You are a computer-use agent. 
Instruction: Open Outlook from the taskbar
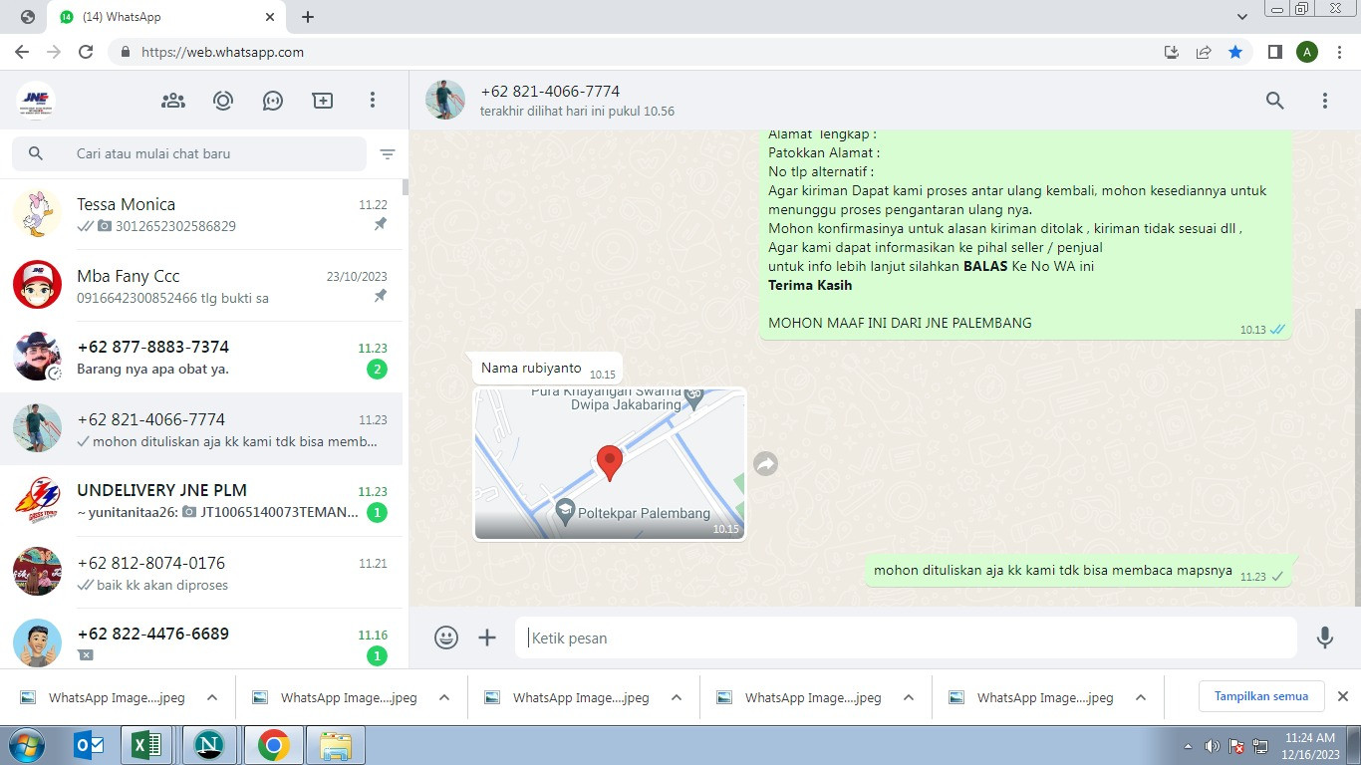[x=90, y=745]
